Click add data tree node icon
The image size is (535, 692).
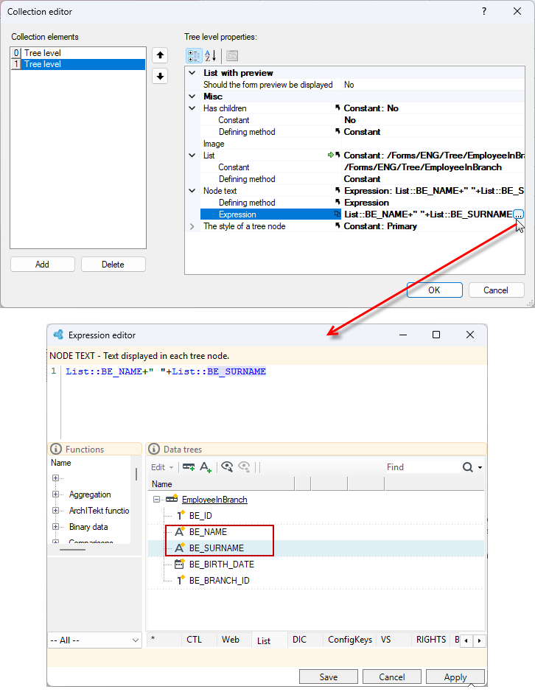pyautogui.click(x=189, y=467)
